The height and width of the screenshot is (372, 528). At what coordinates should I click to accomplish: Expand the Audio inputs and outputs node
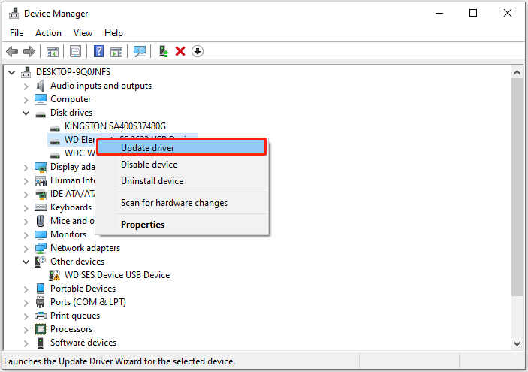(26, 86)
